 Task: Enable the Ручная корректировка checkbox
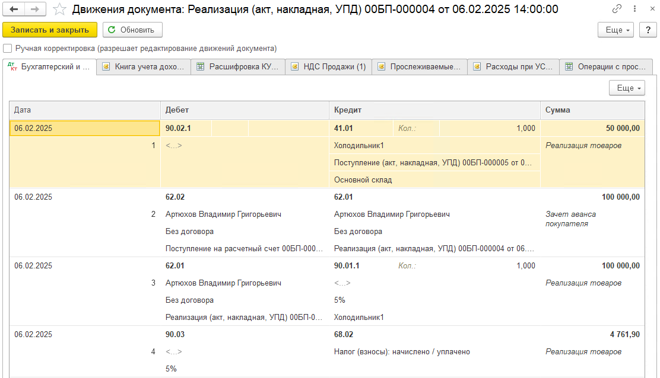pyautogui.click(x=7, y=49)
